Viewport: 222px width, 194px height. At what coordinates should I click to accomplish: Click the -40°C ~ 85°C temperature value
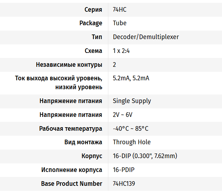click(130, 129)
